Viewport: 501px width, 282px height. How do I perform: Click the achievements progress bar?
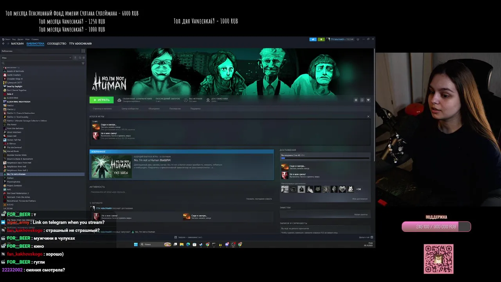click(325, 158)
